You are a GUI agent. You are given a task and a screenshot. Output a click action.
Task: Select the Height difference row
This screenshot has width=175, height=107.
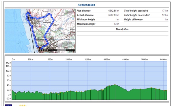point(146,20)
